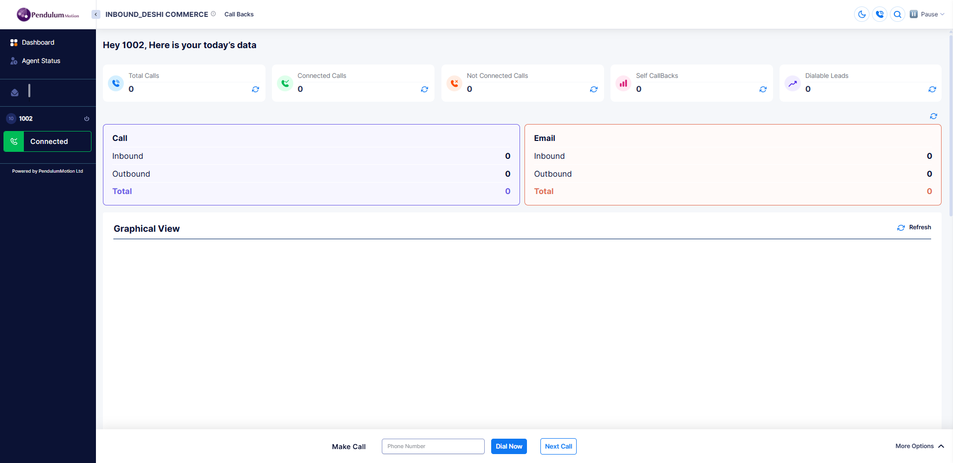Open the Call Backs tab
Image resolution: width=953 pixels, height=463 pixels.
click(x=239, y=14)
